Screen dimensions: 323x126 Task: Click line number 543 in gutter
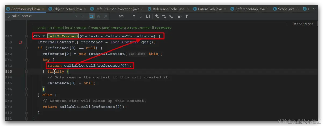point(9,72)
